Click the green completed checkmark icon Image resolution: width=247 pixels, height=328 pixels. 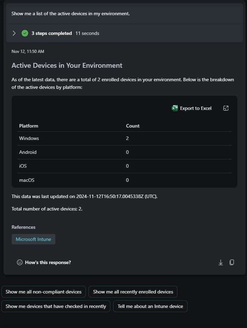point(25,33)
